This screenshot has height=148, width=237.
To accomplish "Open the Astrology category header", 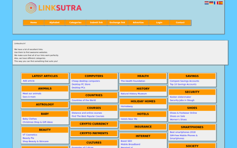I will 45,105.
